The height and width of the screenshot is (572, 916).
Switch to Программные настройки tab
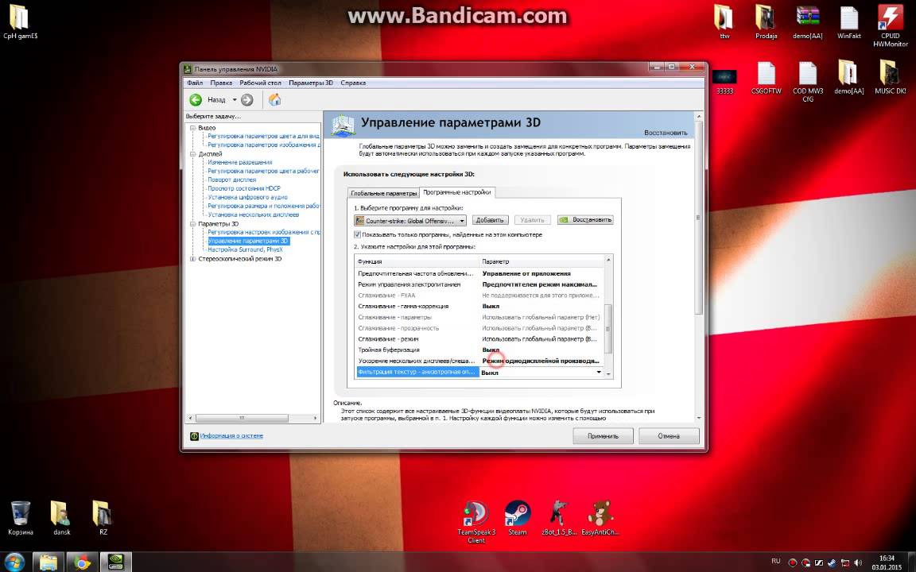(457, 192)
